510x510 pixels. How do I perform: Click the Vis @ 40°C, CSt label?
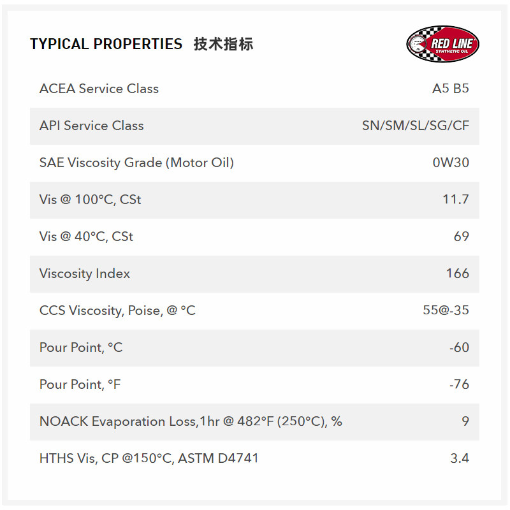86,237
